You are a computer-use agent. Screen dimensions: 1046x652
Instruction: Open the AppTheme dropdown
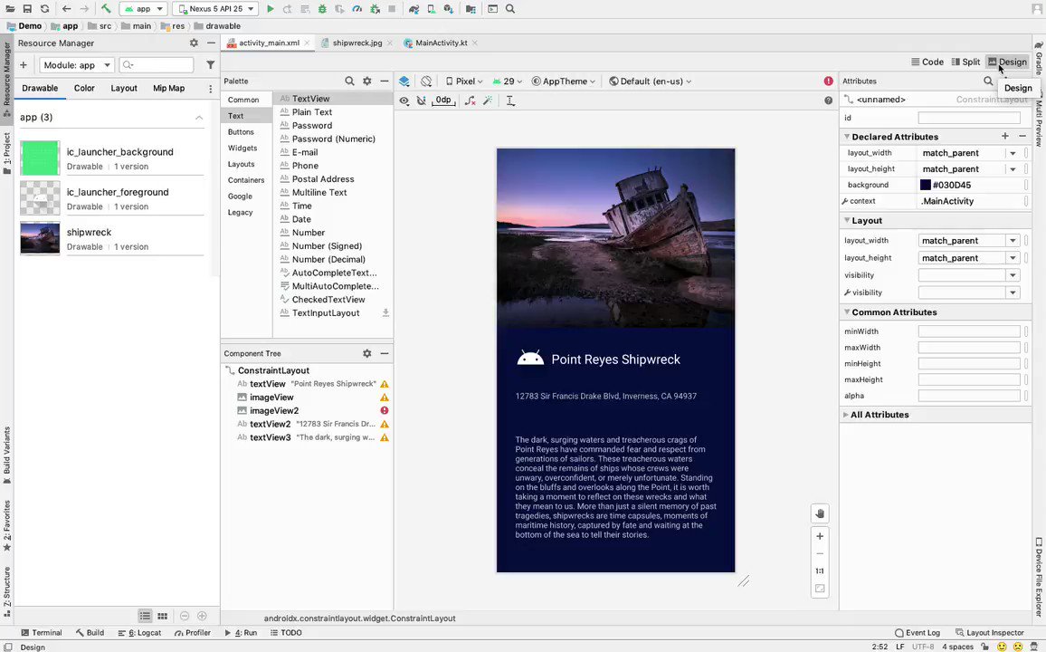coord(563,81)
